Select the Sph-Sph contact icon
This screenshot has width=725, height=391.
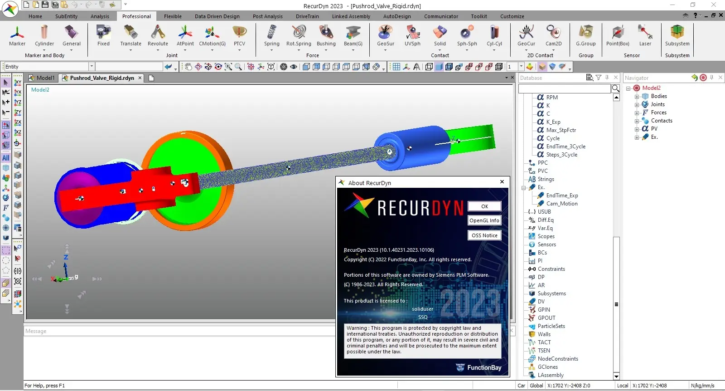(x=467, y=35)
